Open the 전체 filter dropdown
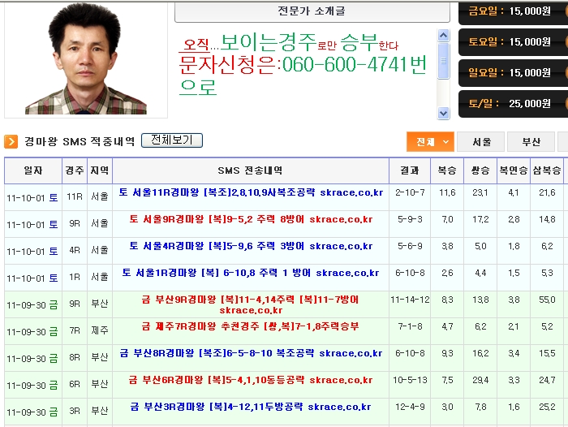 [x=431, y=142]
